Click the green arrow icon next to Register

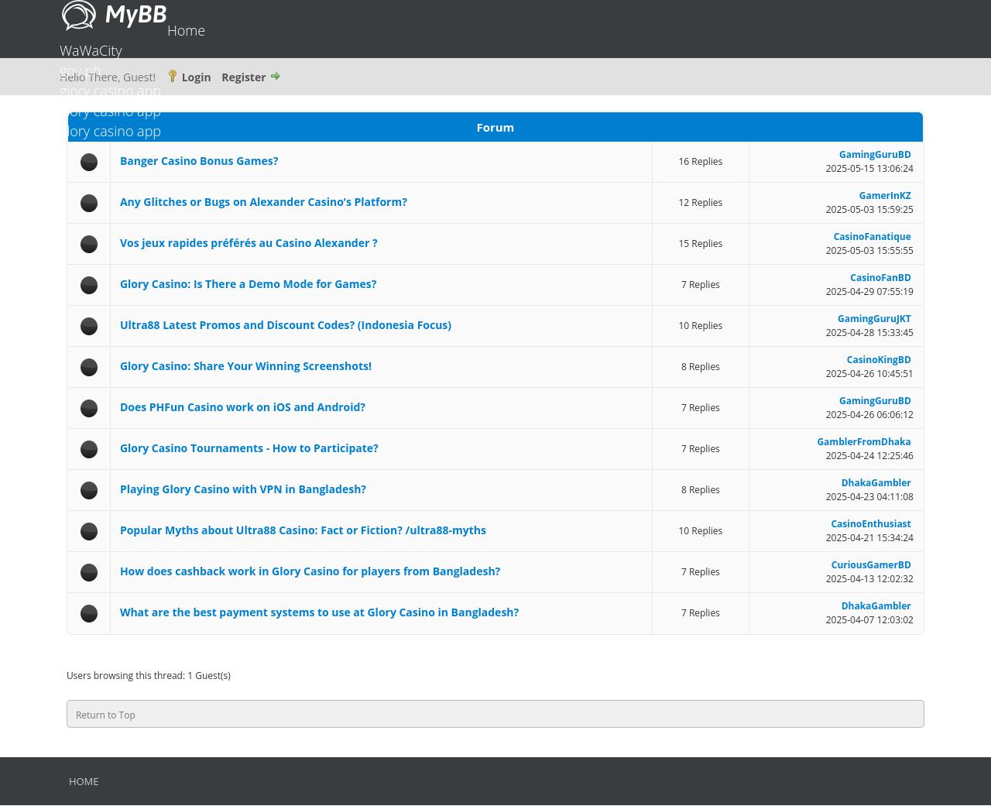[x=275, y=76]
